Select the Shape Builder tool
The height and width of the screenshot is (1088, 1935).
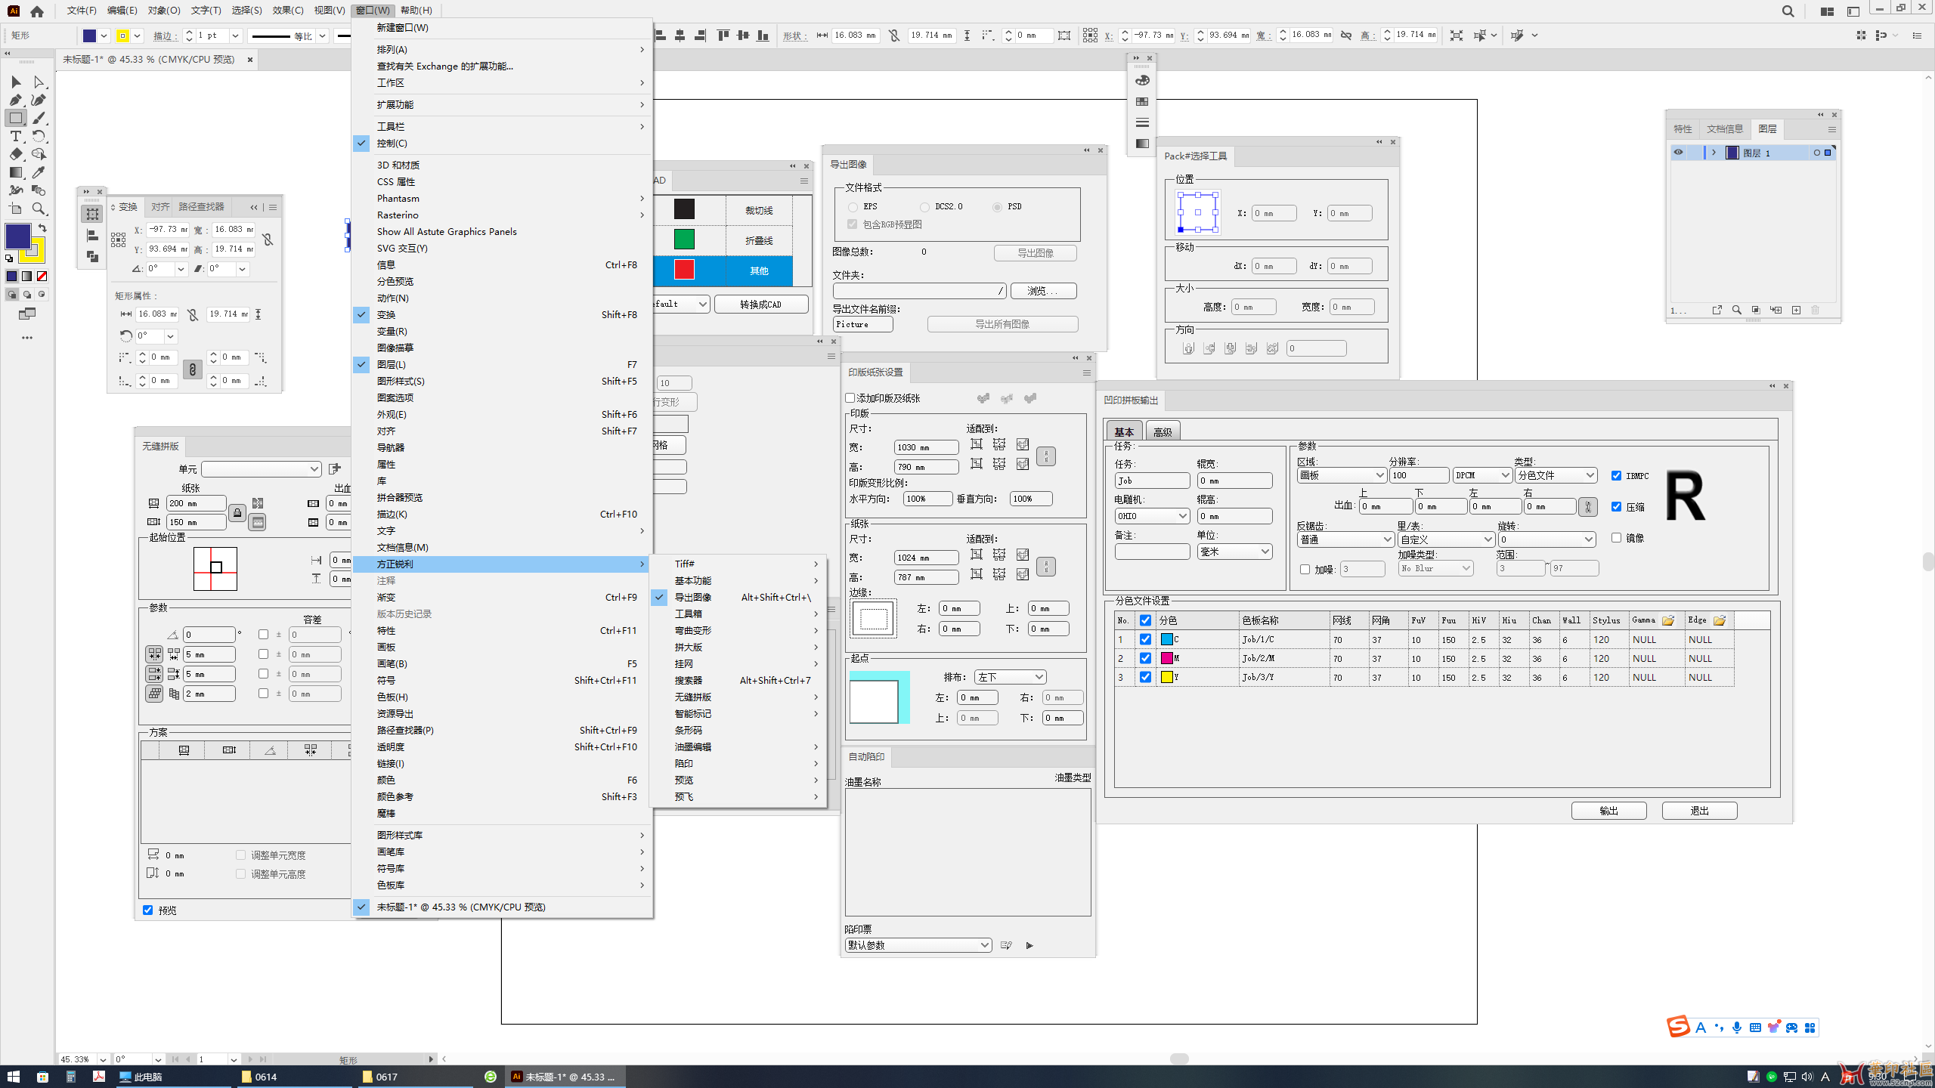(39, 154)
